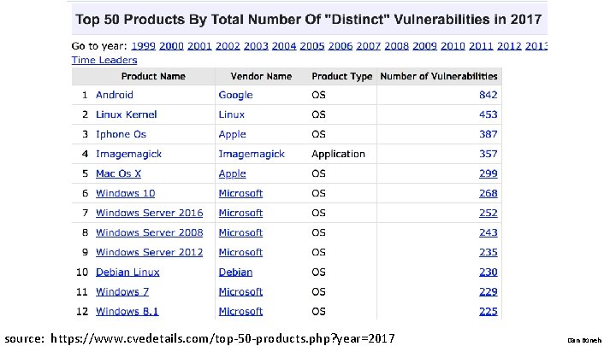The height and width of the screenshot is (346, 616).
Task: Click the Number of Vulnerabilities column header
Action: (x=438, y=76)
